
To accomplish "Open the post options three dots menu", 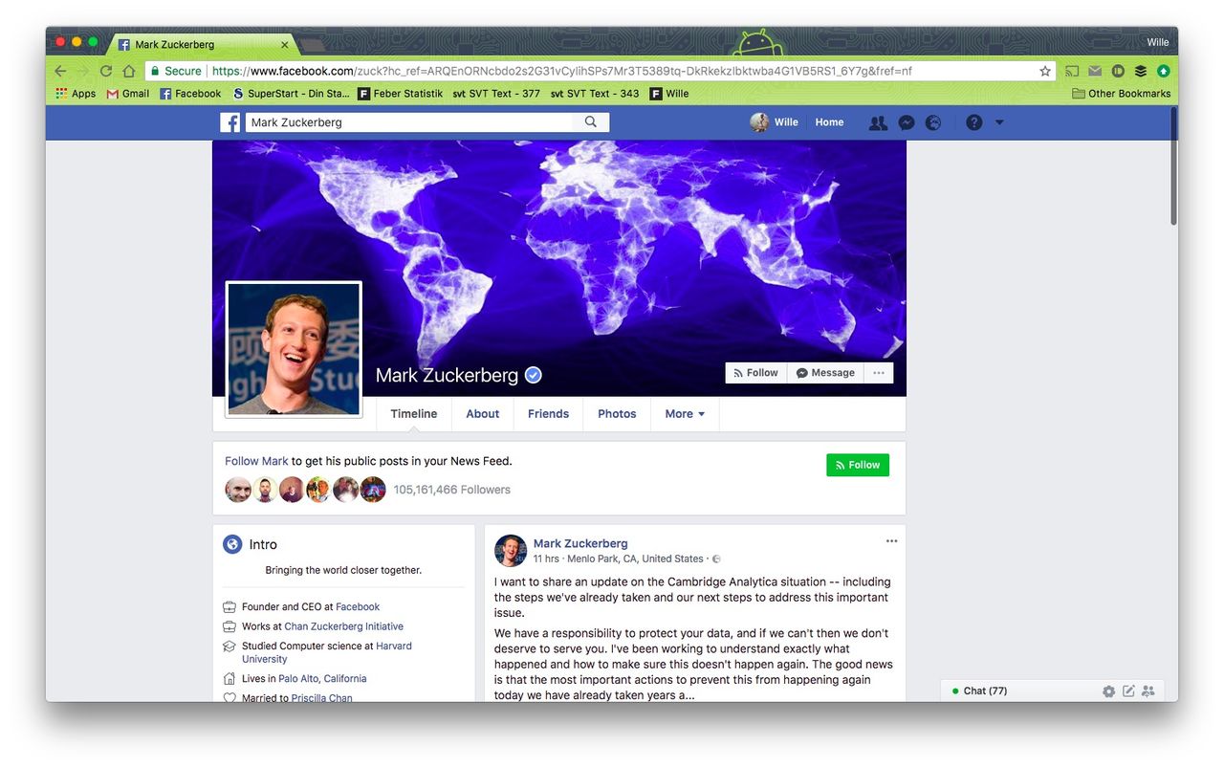I will pyautogui.click(x=891, y=541).
